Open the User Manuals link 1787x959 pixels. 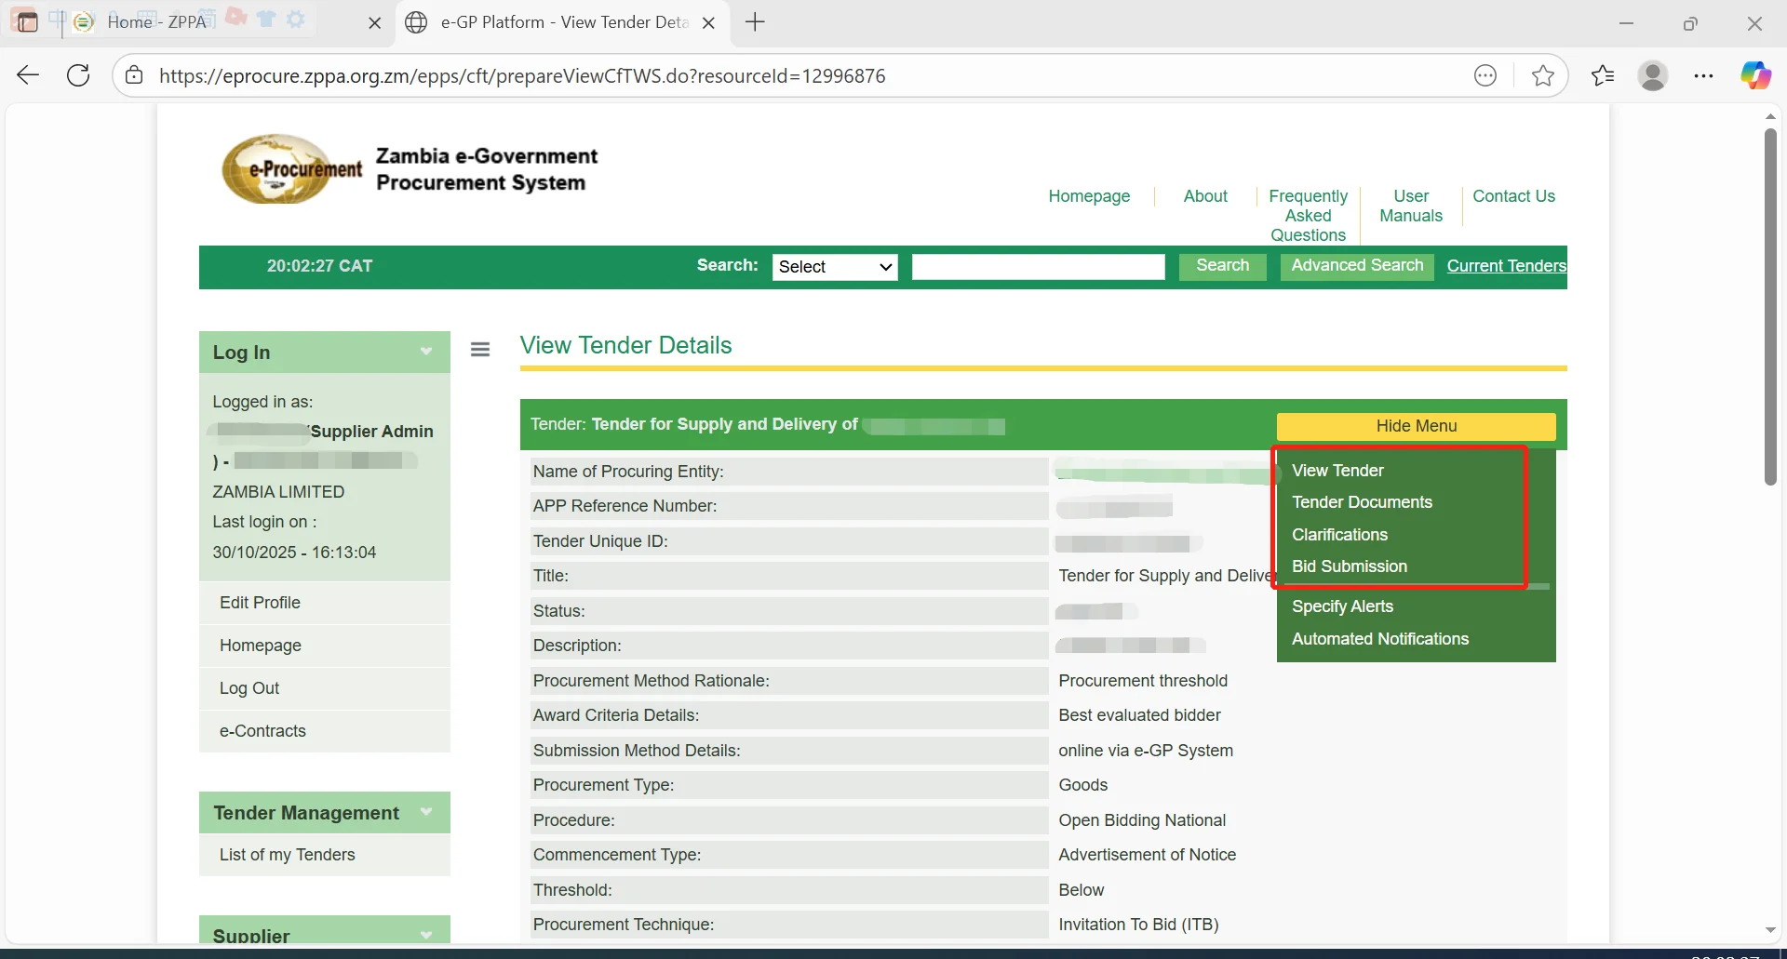1411,206
